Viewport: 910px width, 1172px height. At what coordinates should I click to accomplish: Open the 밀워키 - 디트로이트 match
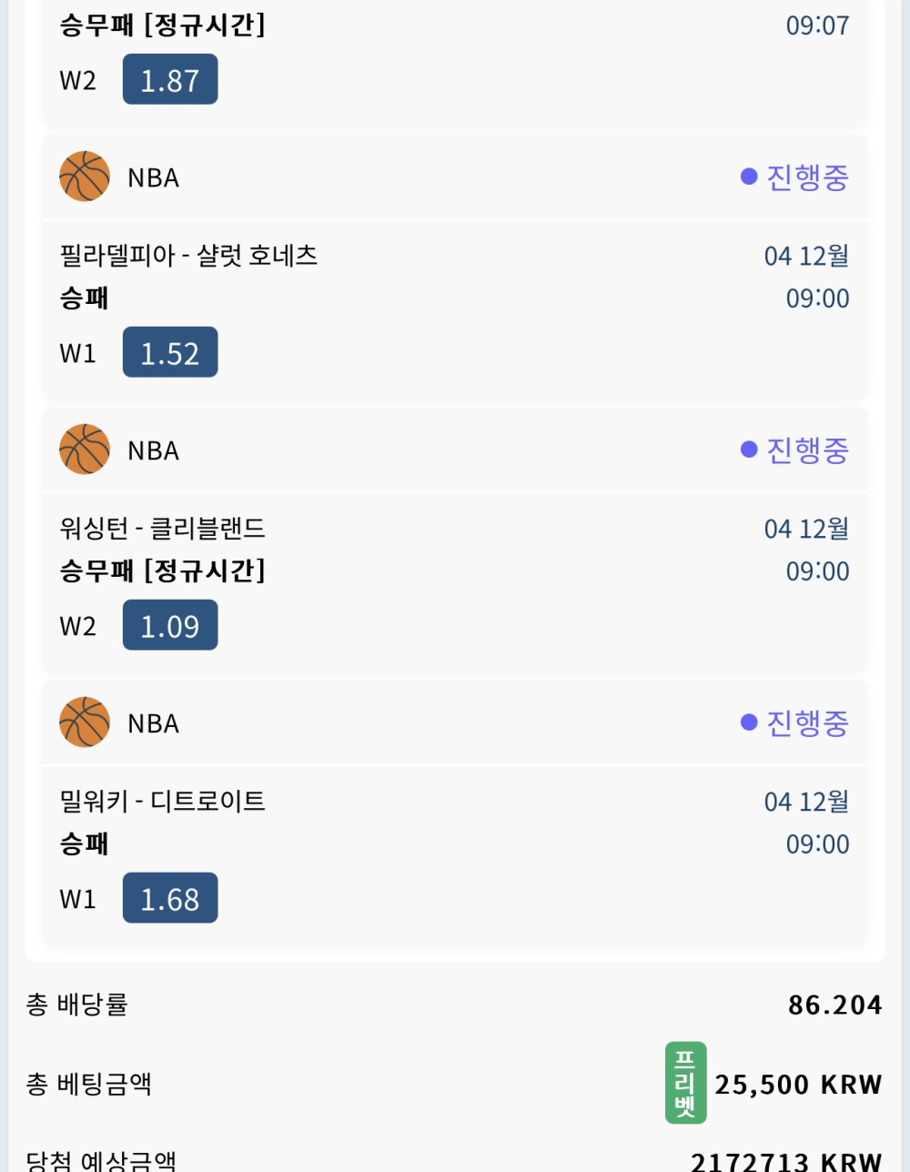tap(162, 802)
